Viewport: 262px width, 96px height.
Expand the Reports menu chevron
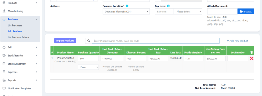click(x=37, y=80)
